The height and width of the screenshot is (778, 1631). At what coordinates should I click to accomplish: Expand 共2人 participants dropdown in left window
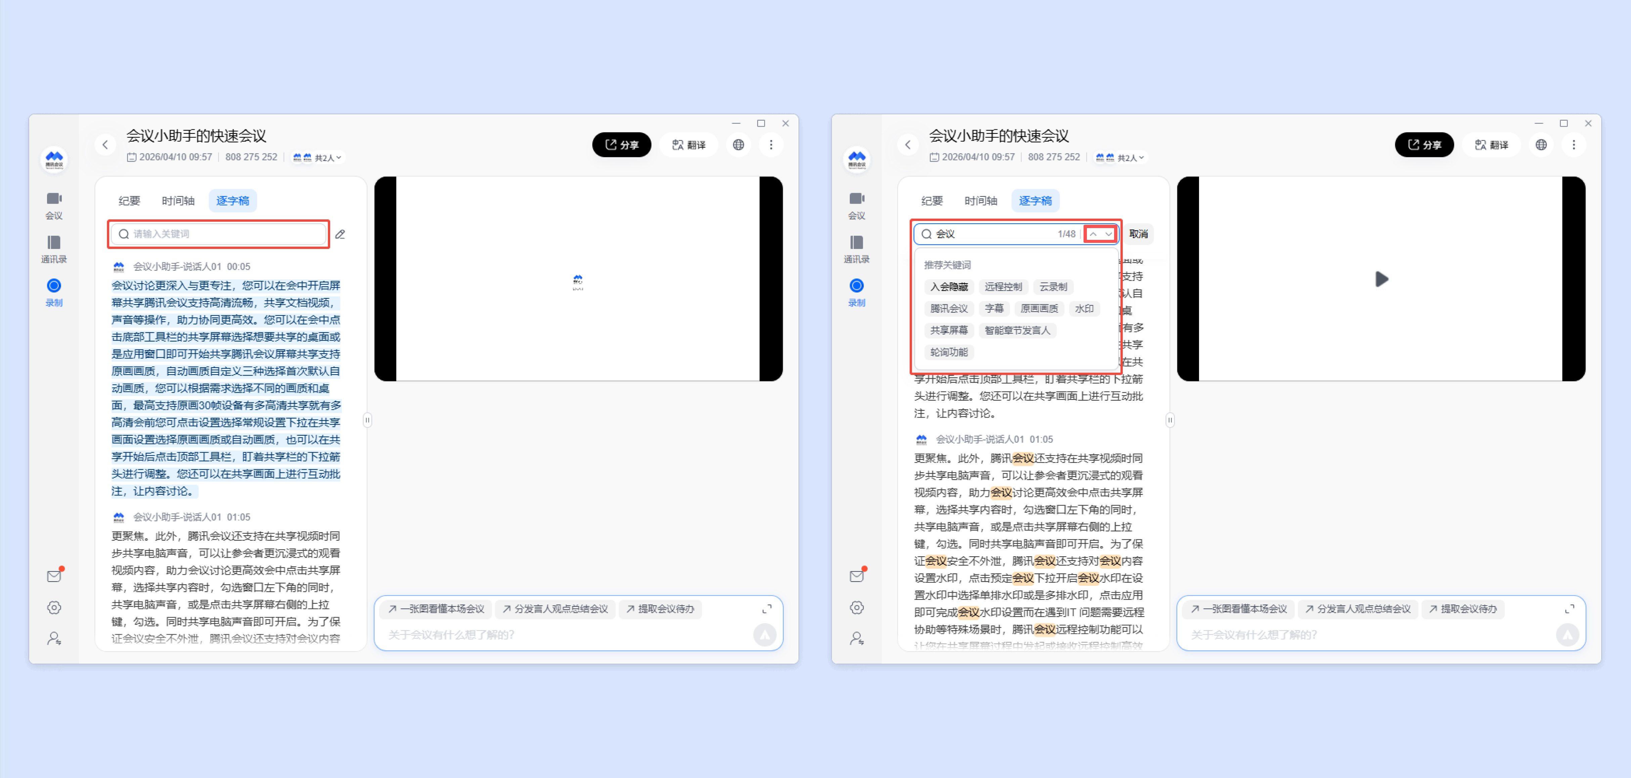tap(317, 157)
